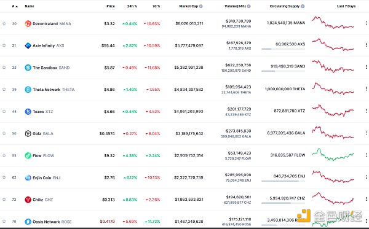Open the Enjin Coin ENJ name link
This screenshot has height=229, width=369.
[47, 178]
